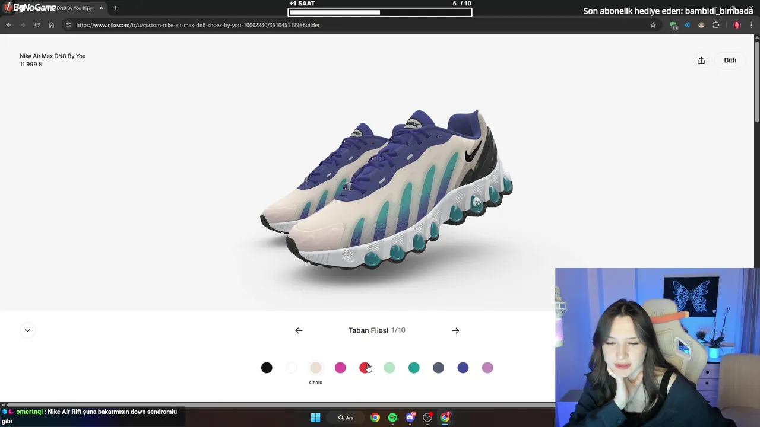The width and height of the screenshot is (760, 427).
Task: Collapse the customization panel chevron
Action: pyautogui.click(x=27, y=330)
